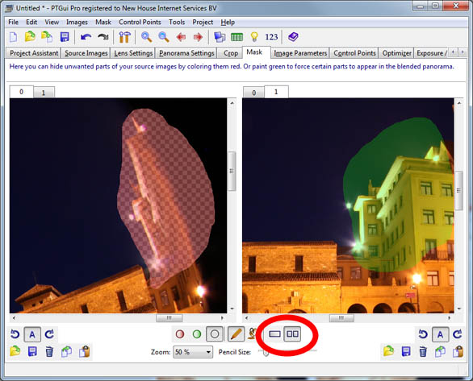The width and height of the screenshot is (473, 381).
Task: Switch to single image view layout
Action: 274,334
